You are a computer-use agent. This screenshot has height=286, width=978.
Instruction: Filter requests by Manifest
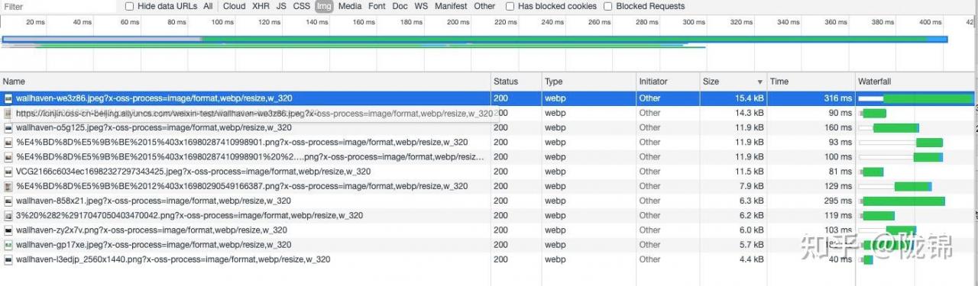pyautogui.click(x=451, y=6)
